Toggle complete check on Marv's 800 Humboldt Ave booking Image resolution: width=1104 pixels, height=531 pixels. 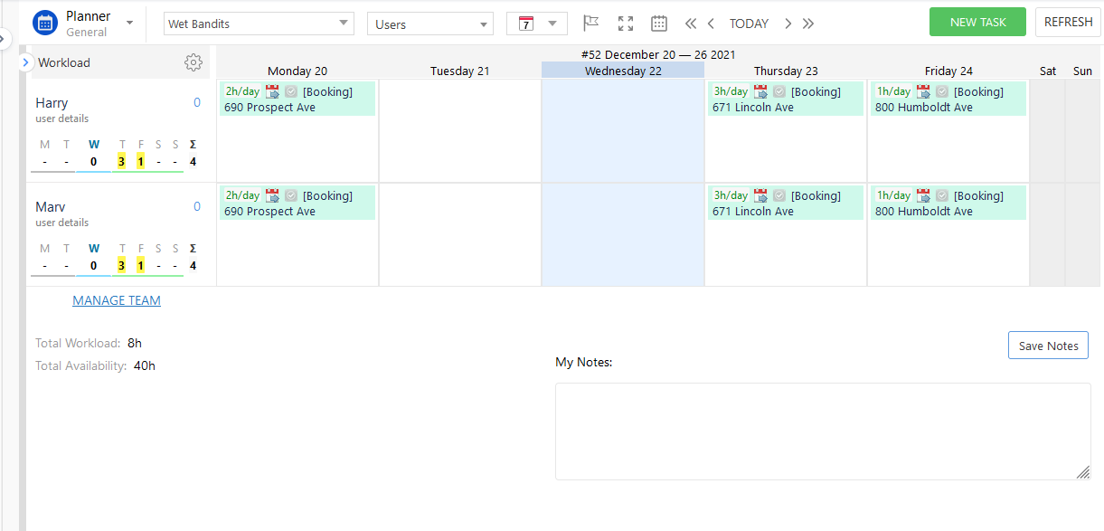942,195
